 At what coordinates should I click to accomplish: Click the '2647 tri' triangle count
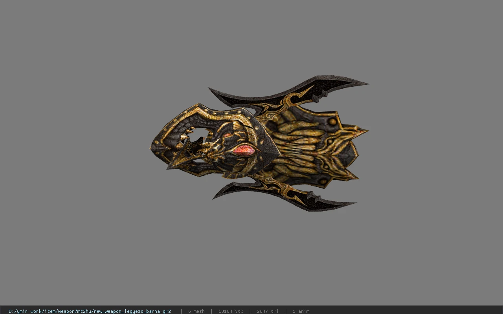point(268,311)
